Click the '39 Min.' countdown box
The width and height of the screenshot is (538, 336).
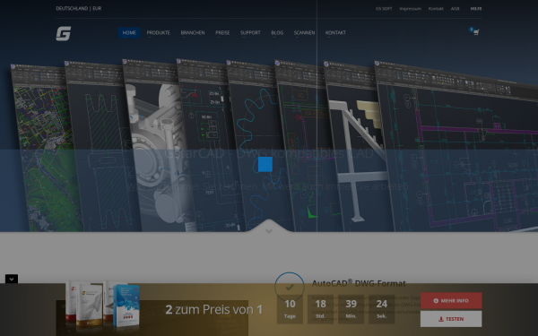pyautogui.click(x=351, y=309)
